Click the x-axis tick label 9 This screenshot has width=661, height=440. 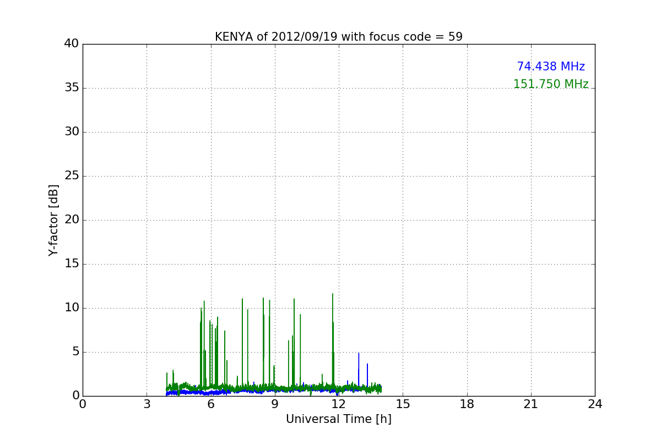tap(275, 404)
